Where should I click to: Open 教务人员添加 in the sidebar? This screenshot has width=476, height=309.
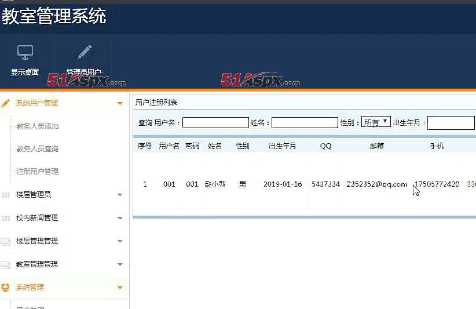tap(37, 126)
